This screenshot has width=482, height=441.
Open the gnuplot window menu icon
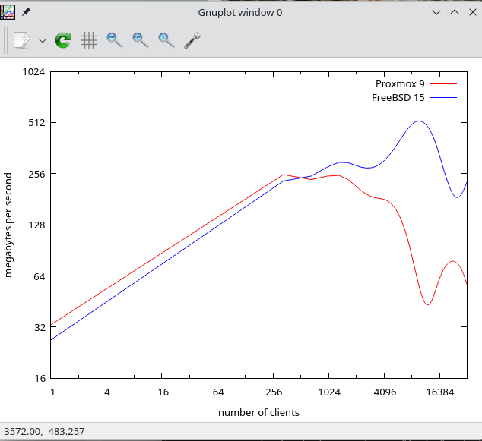(x=8, y=12)
